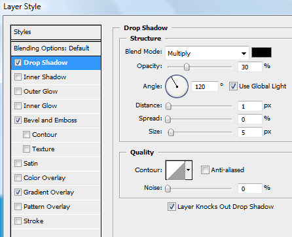Screen dimensions: 292x237
Task: Enable the Inner Glow checkbox
Action: pos(18,106)
